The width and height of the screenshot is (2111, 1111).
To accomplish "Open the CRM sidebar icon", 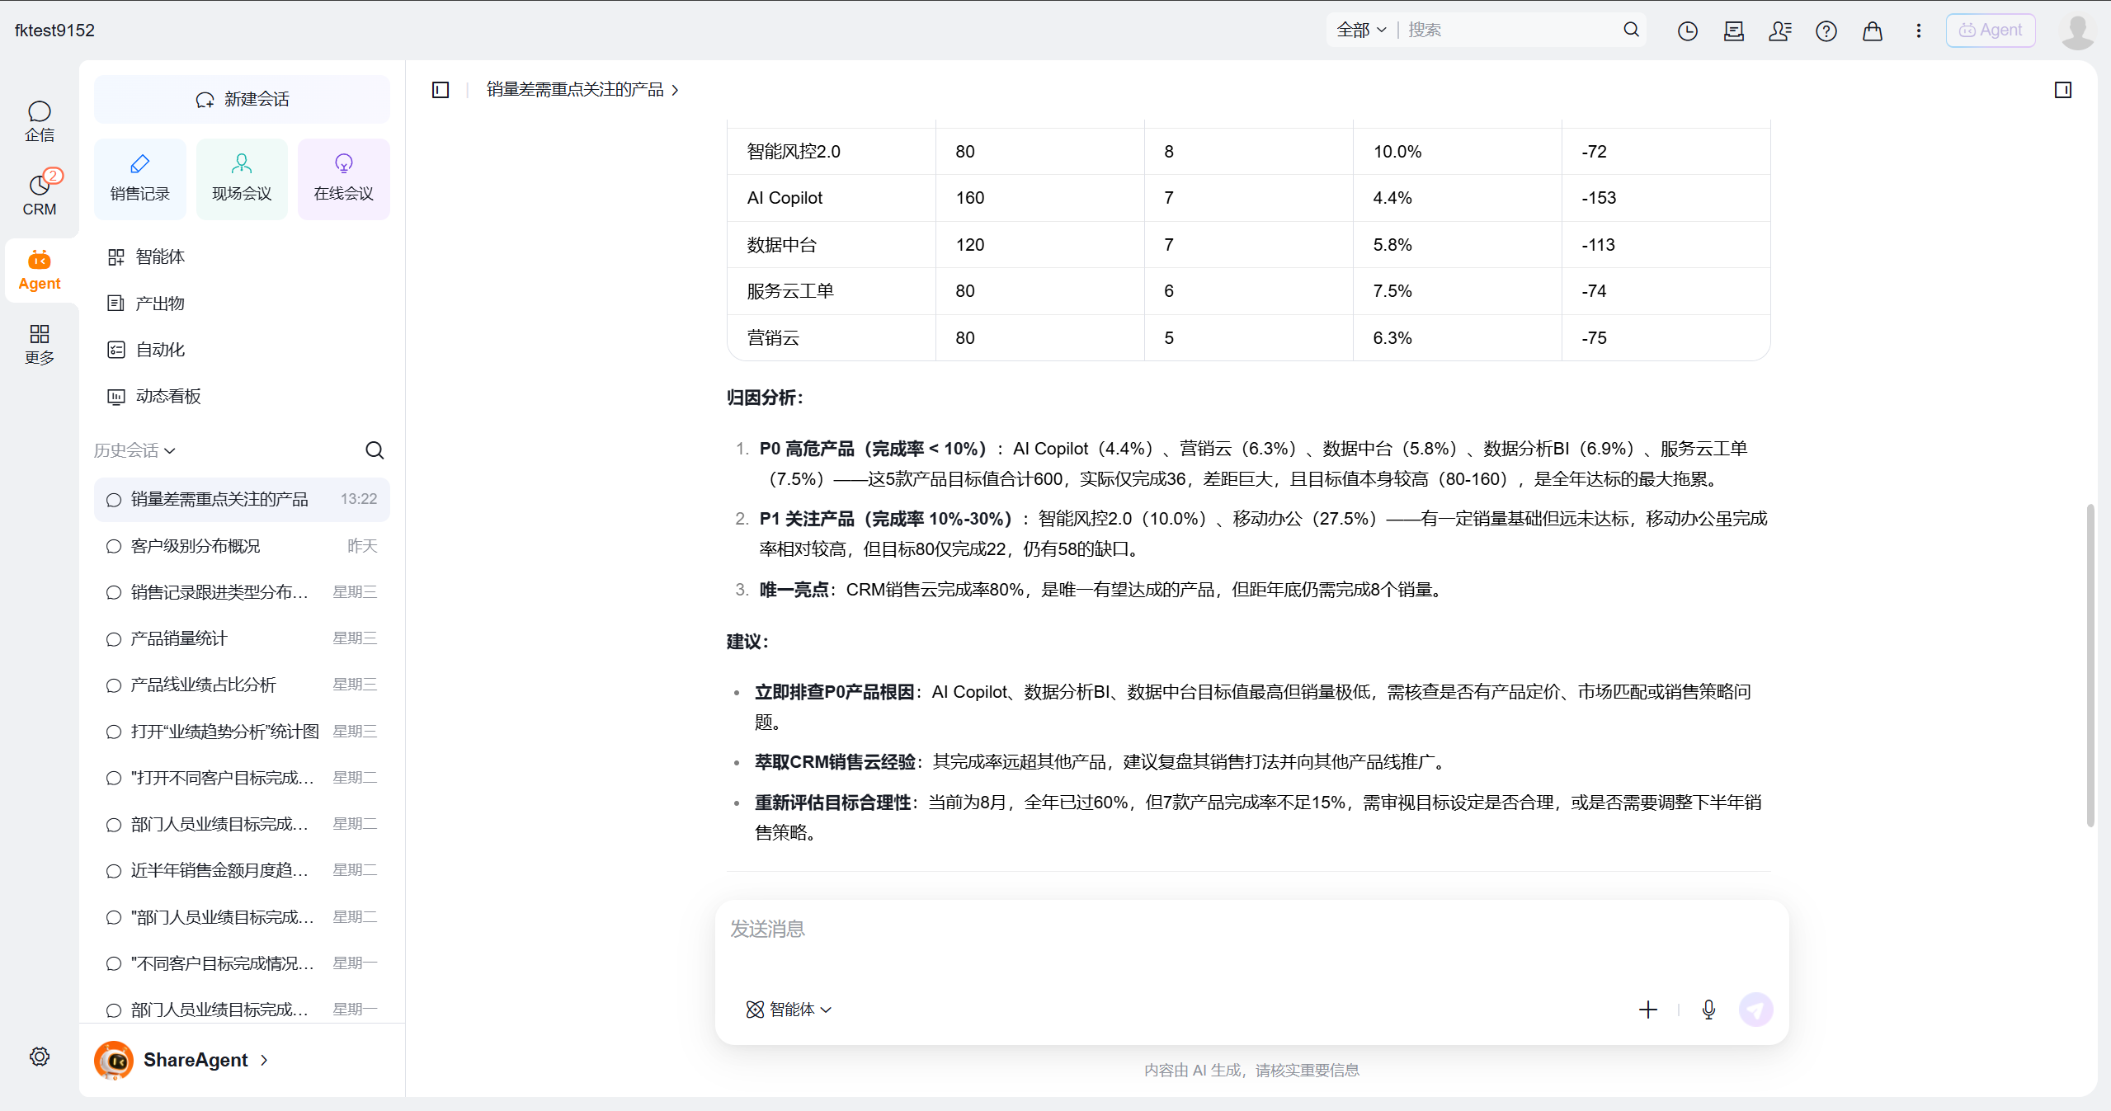I will coord(39,195).
